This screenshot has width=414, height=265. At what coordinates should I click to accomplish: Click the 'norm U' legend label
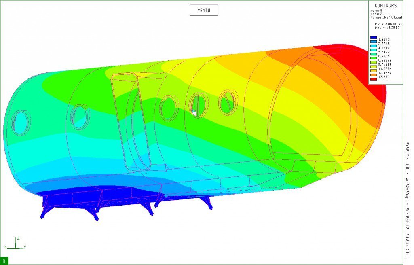pos(377,11)
